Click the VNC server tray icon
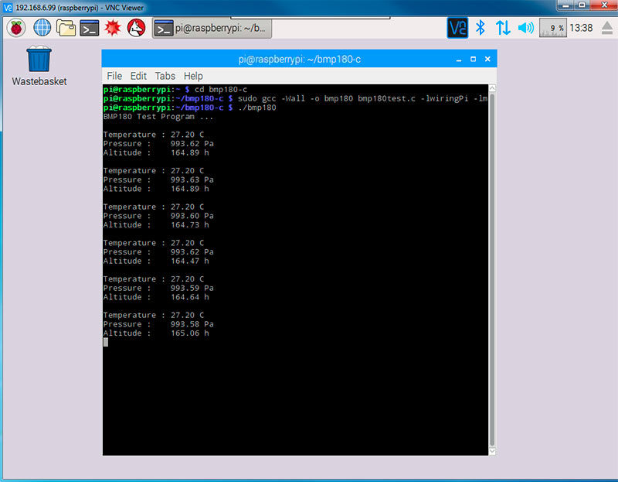 click(457, 28)
